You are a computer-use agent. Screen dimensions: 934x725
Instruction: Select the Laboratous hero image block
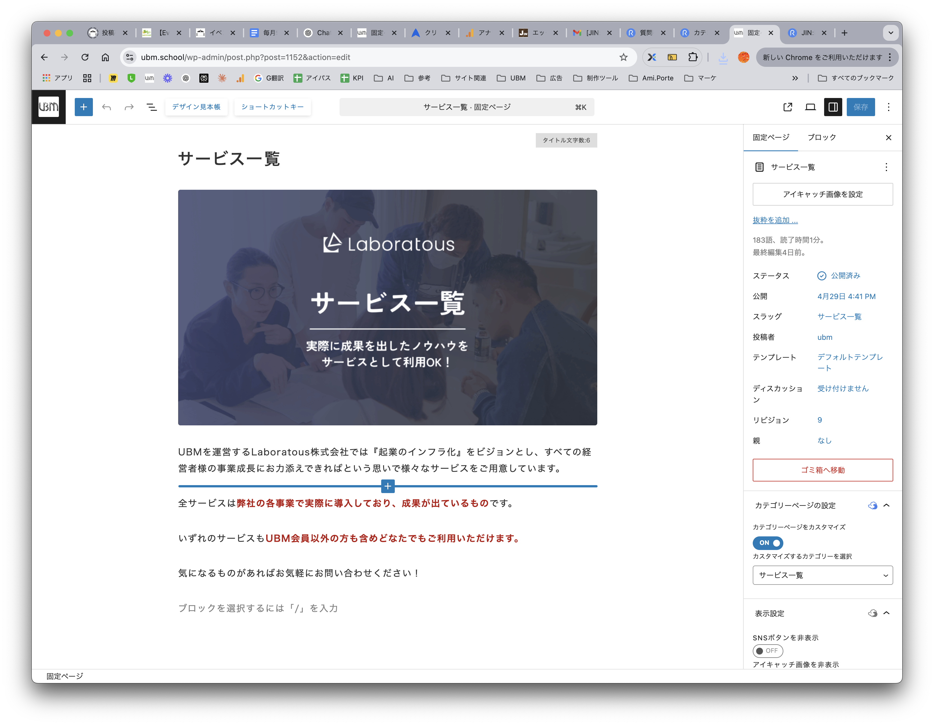(x=387, y=307)
